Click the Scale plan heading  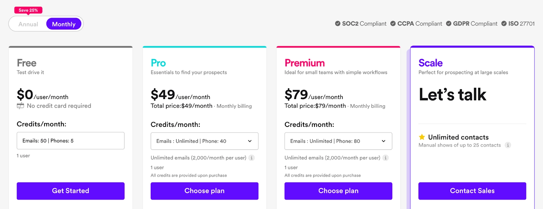point(430,63)
